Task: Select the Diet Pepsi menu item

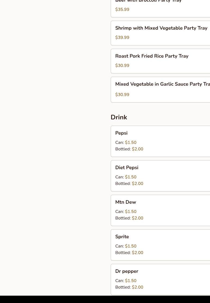Action: pos(127,168)
